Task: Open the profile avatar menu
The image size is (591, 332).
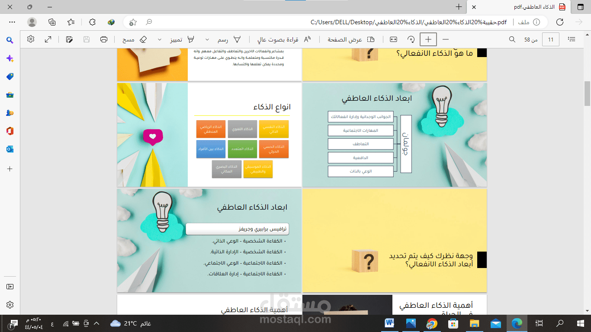Action: pyautogui.click(x=32, y=22)
